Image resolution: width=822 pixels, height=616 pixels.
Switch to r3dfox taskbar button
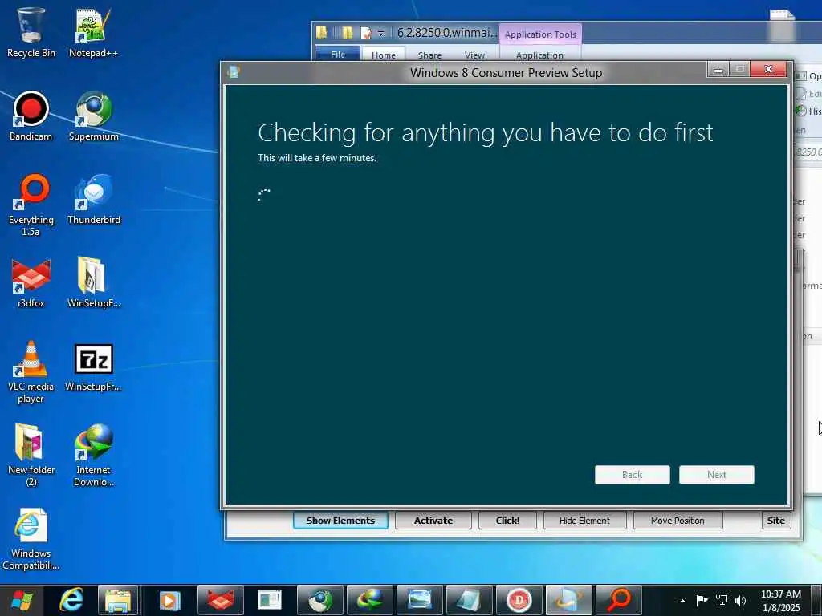pos(220,600)
